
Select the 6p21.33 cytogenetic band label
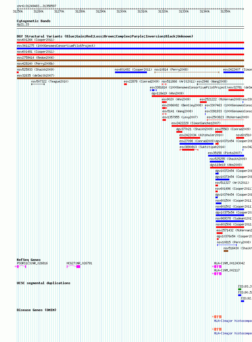(23, 25)
